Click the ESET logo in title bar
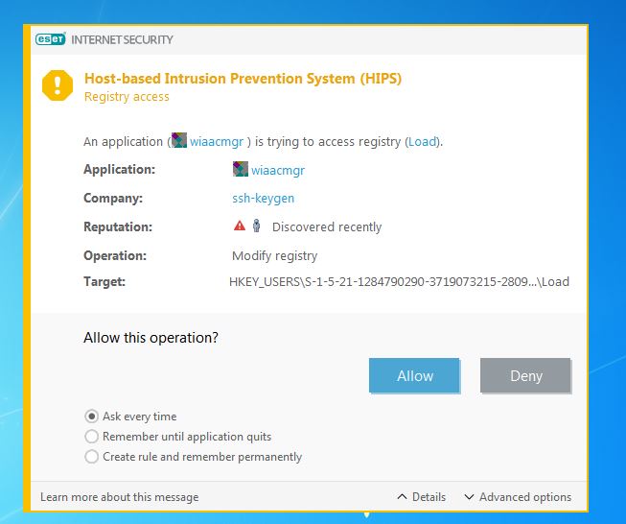 pyautogui.click(x=51, y=40)
